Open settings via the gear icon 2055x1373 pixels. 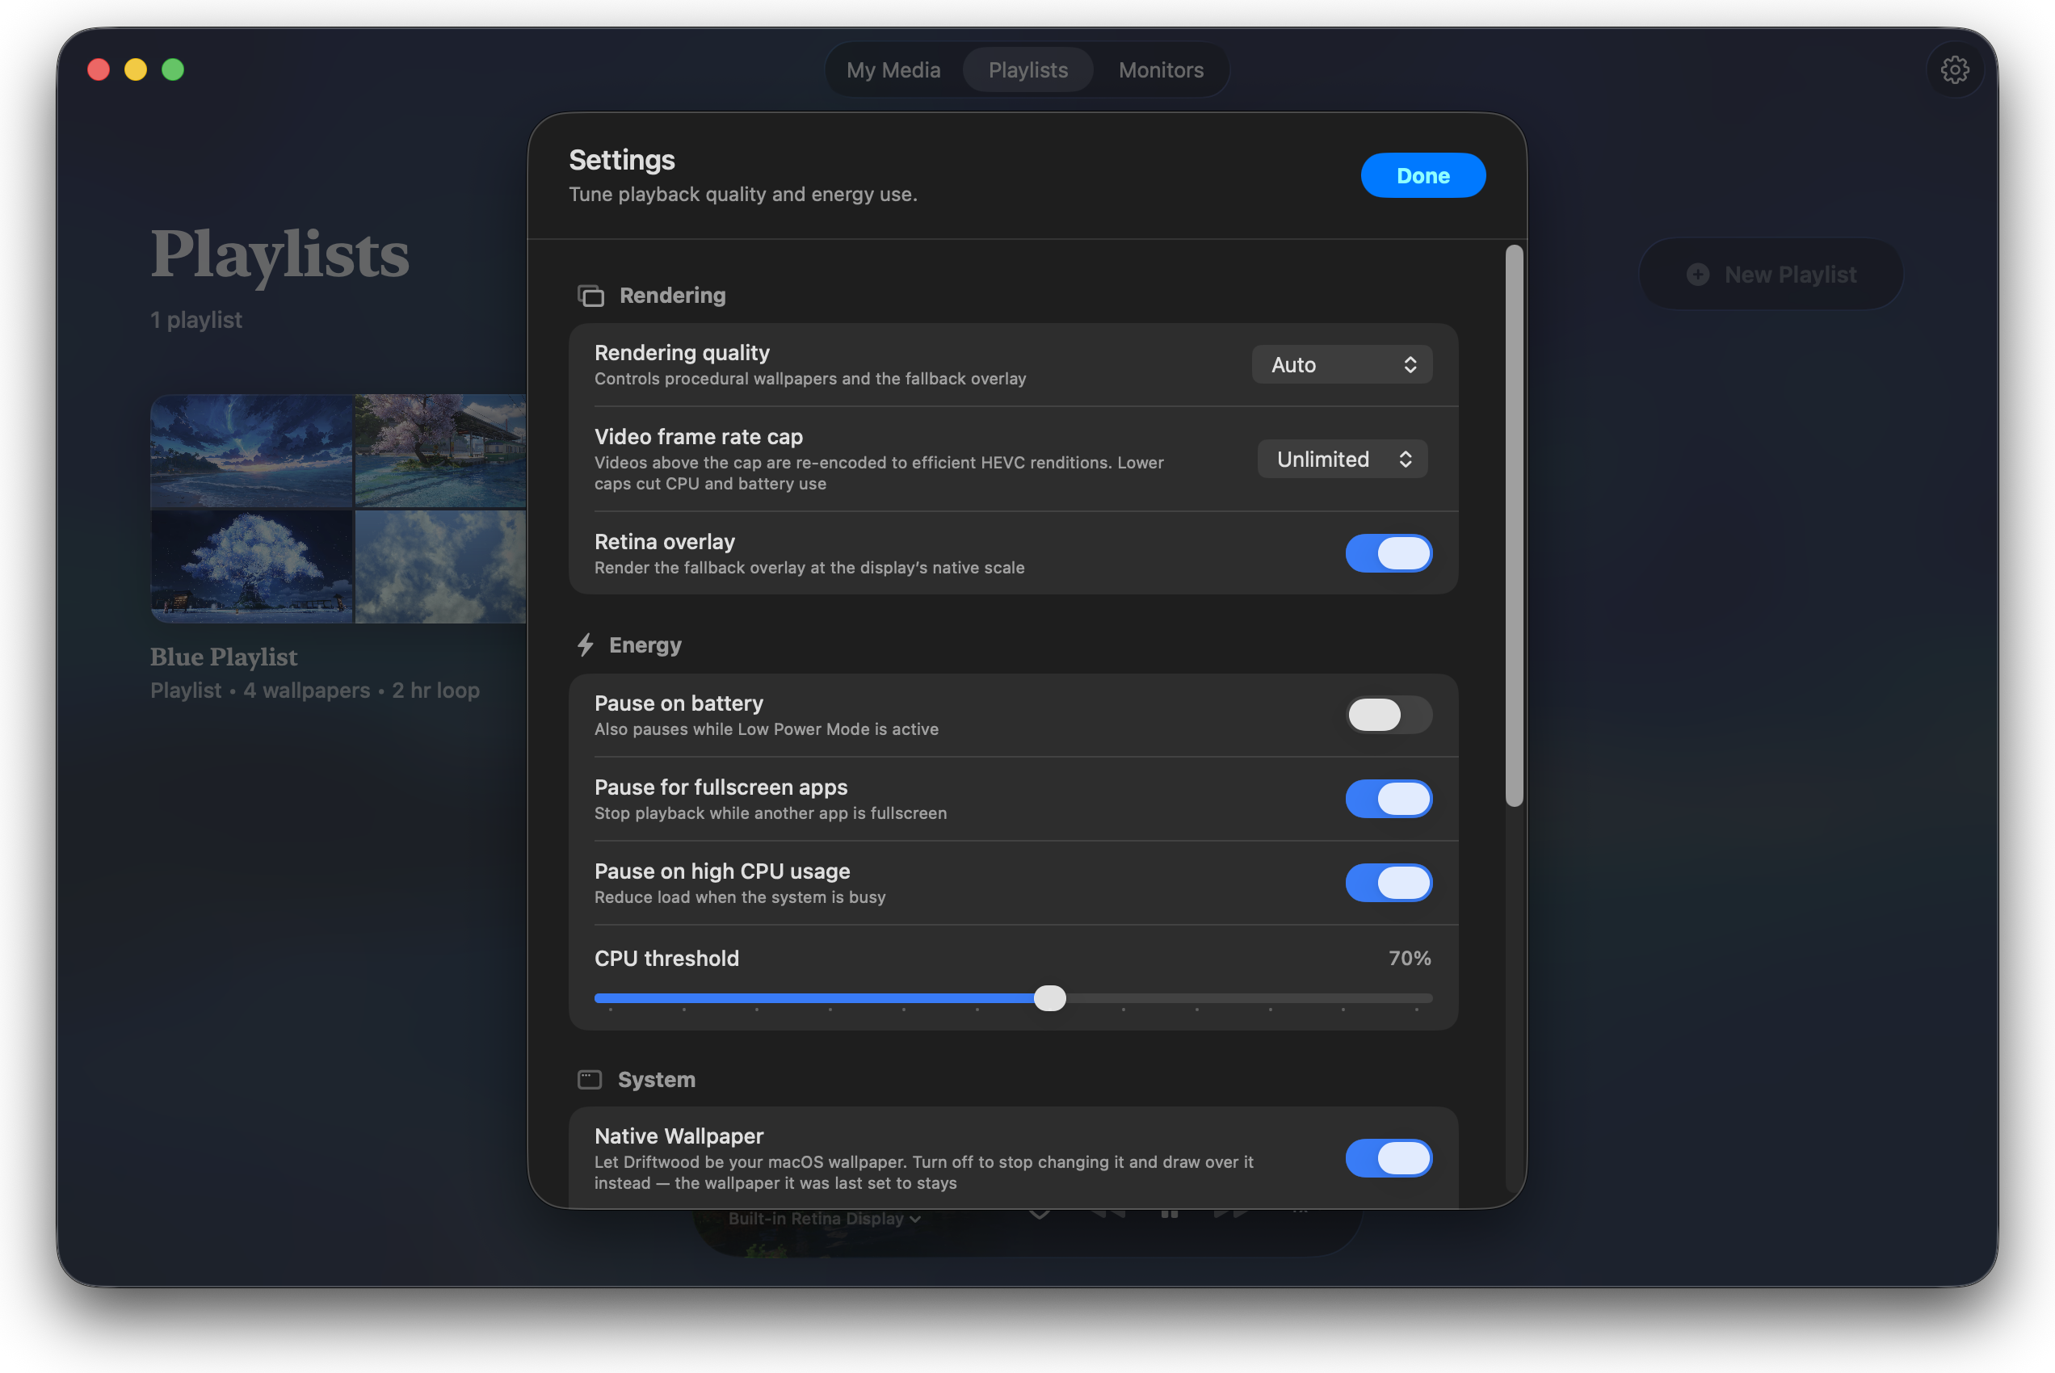[x=1954, y=70]
